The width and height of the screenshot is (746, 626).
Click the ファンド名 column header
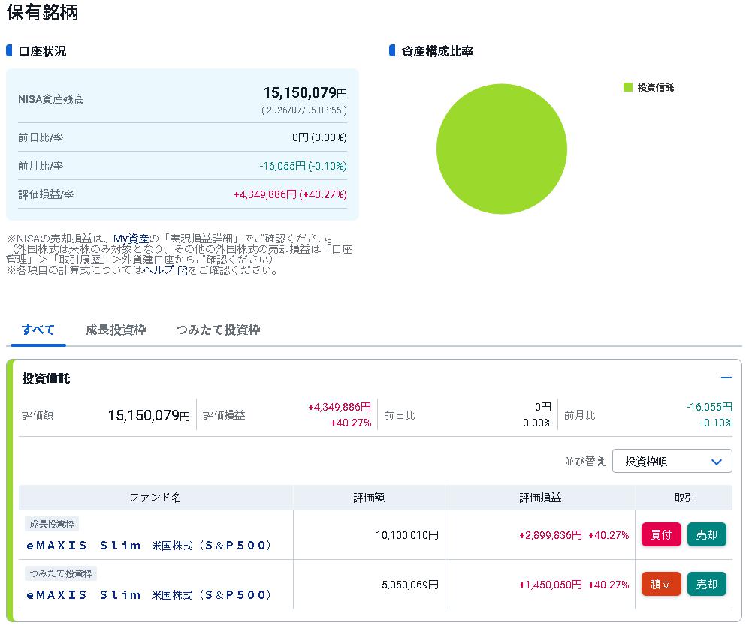156,498
